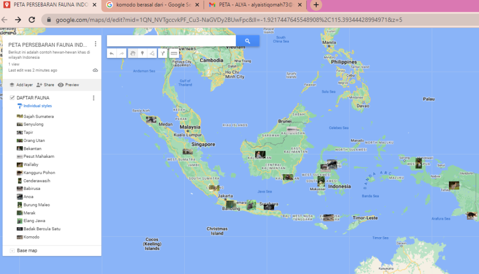Select the Draw a line tool
The width and height of the screenshot is (479, 274).
pos(152,54)
